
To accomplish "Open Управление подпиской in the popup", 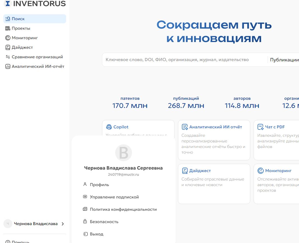I will point(114,197).
